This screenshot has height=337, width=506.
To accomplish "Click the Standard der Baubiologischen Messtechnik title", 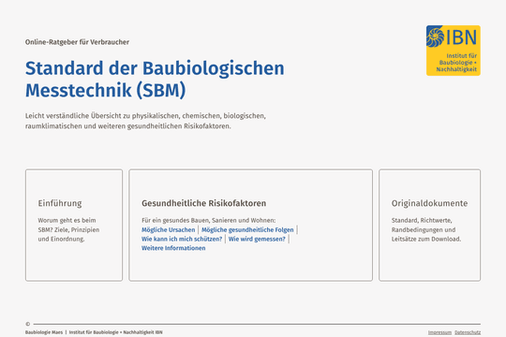I will [x=155, y=79].
